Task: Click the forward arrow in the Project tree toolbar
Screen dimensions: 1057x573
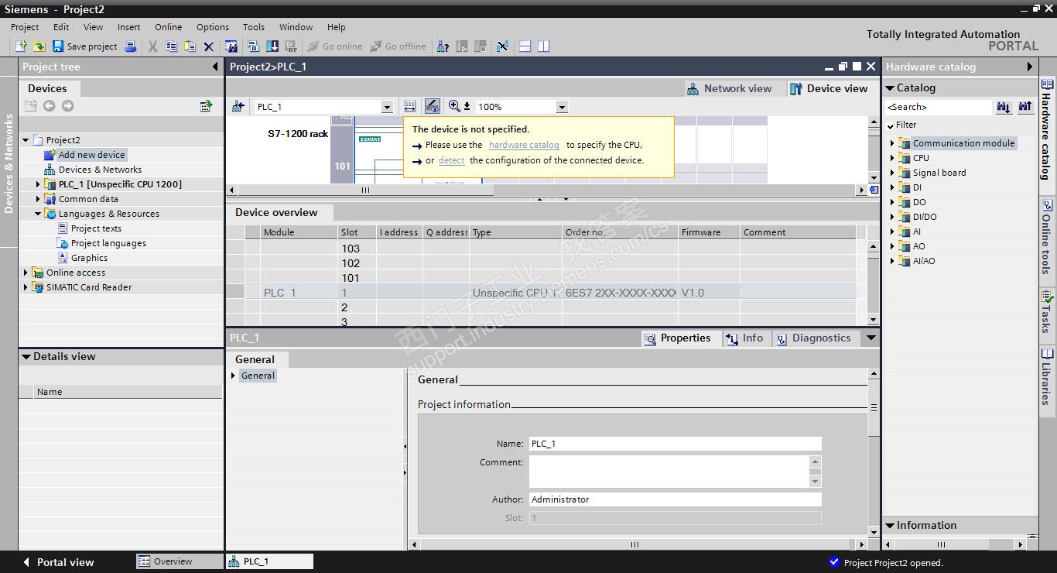Action: (x=67, y=106)
